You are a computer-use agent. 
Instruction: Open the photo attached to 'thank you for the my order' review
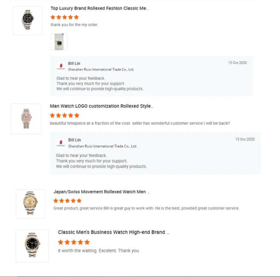click(x=59, y=42)
